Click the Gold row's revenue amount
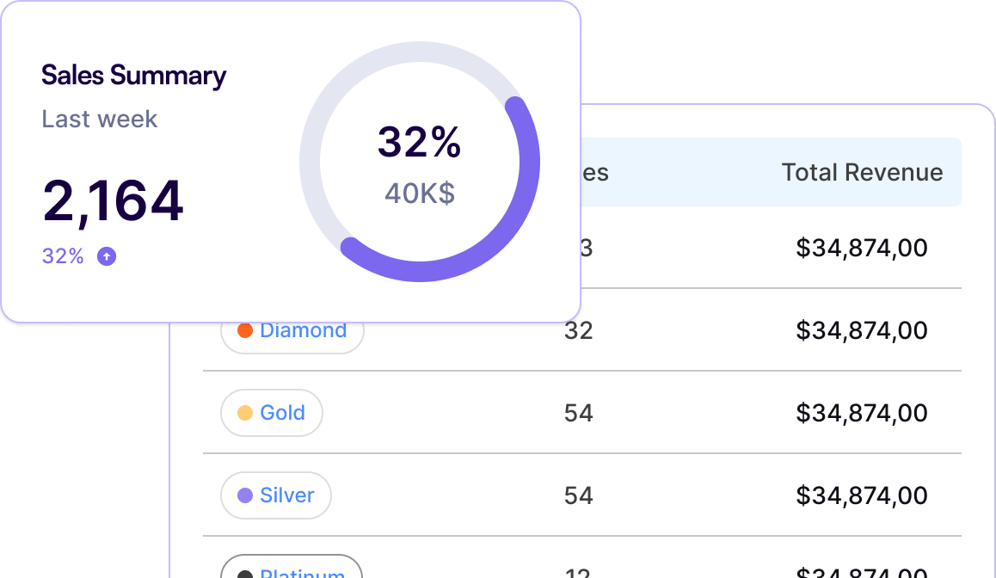 862,413
